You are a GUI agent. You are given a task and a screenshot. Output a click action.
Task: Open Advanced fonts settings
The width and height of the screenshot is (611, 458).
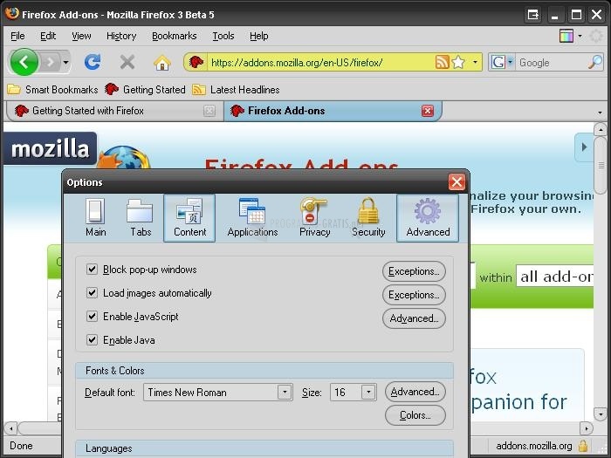(x=415, y=392)
